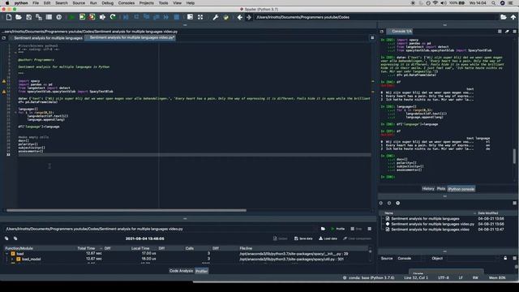This screenshot has width=519, height=292.
Task: Sort profiler by Local Time column
Action: pos(140,248)
